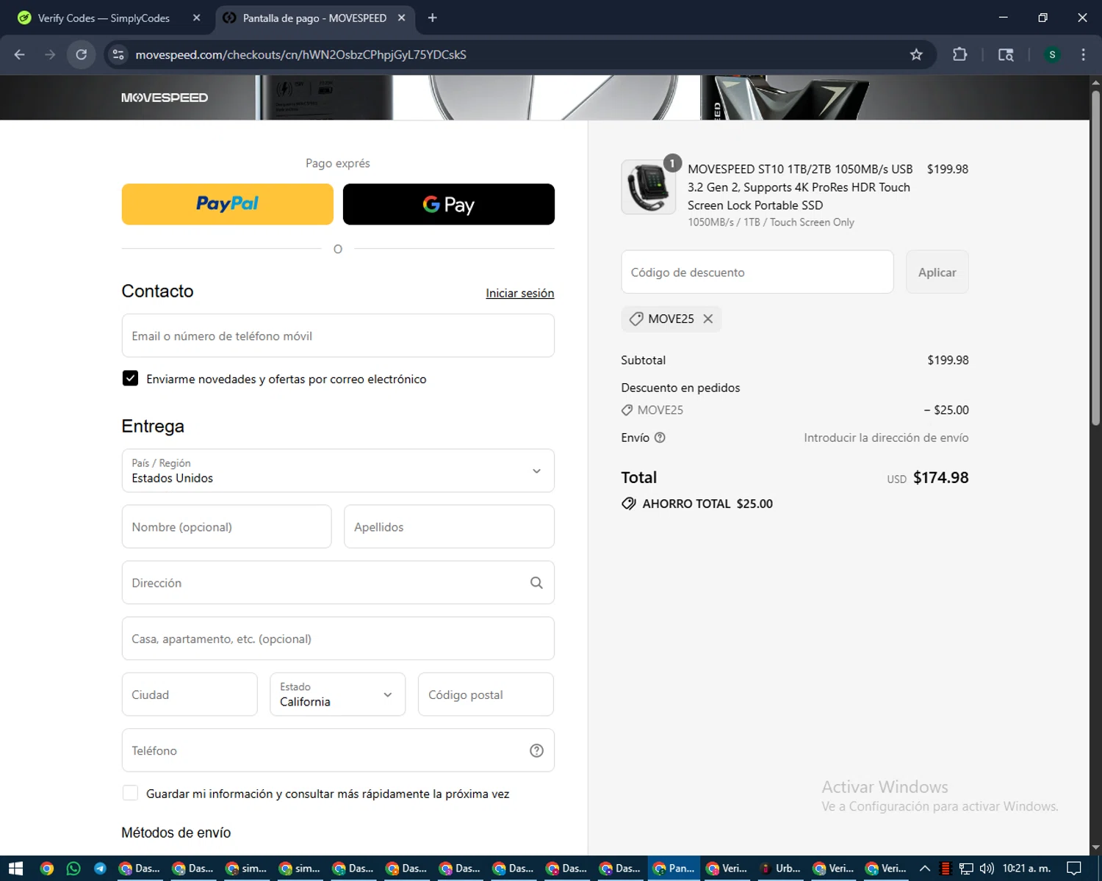Screen dimensions: 1102x881
Task: Click the MOVESPEED logo in header
Action: (165, 98)
